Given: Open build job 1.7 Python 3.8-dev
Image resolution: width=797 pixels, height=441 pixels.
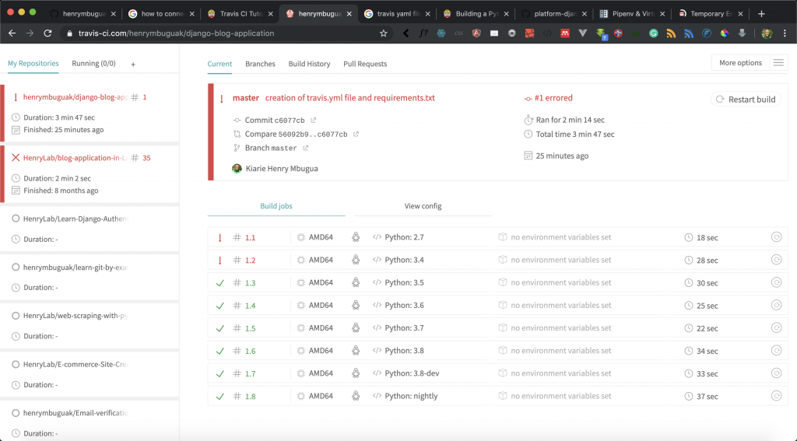Looking at the screenshot, I should coord(497,373).
